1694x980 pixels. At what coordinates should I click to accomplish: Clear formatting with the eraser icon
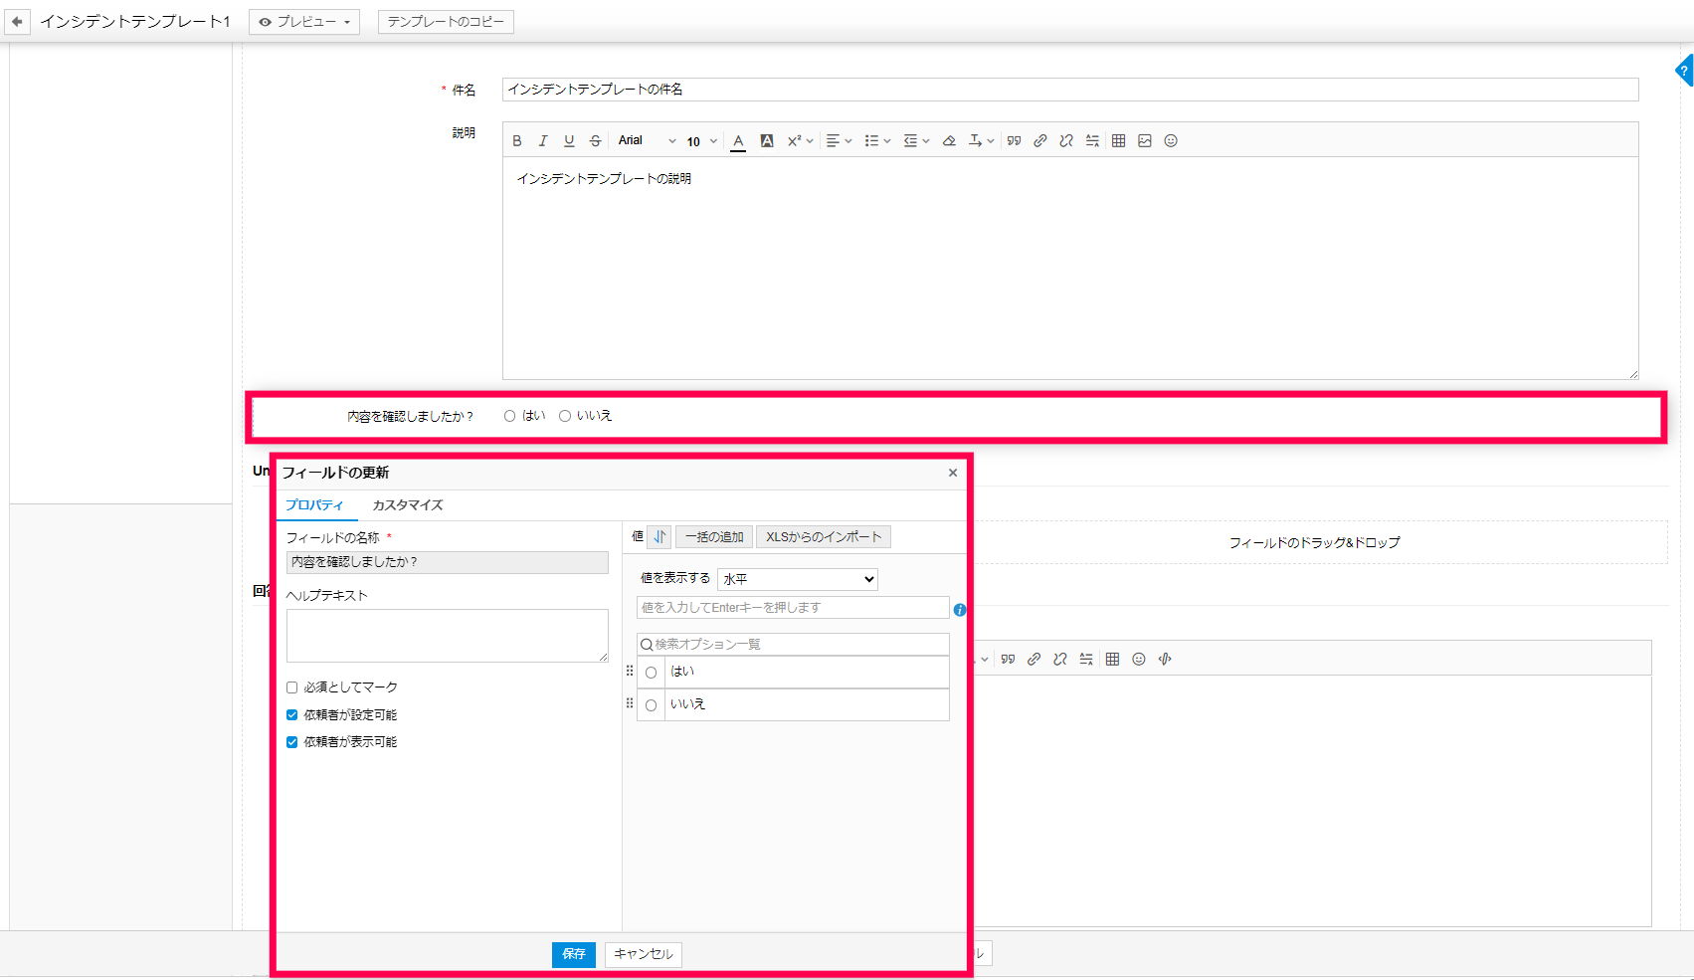point(949,141)
